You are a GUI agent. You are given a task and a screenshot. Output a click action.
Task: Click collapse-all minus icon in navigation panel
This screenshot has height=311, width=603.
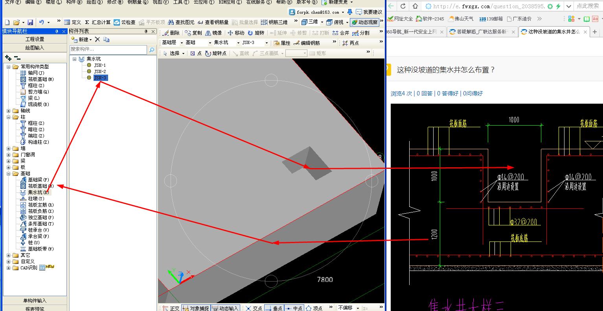[x=17, y=58]
